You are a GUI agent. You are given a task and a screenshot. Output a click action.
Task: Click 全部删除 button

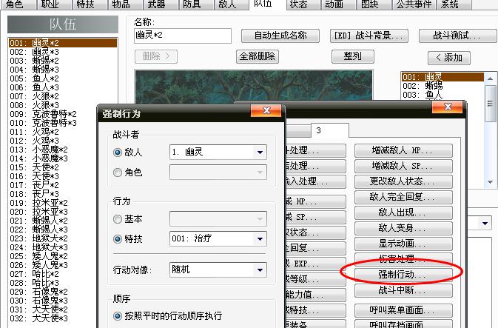[x=258, y=56]
